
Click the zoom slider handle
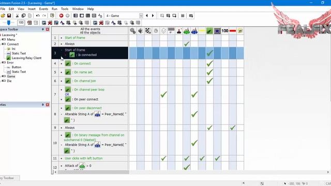(9, 23)
